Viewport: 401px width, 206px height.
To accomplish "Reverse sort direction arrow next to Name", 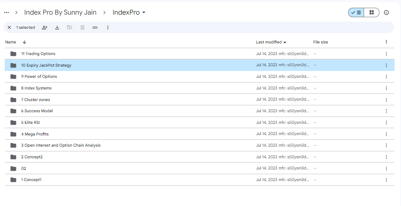I will (24, 42).
